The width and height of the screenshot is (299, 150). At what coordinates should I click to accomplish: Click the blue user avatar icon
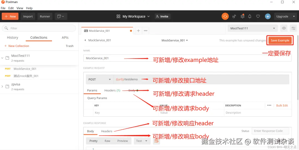click(x=268, y=17)
